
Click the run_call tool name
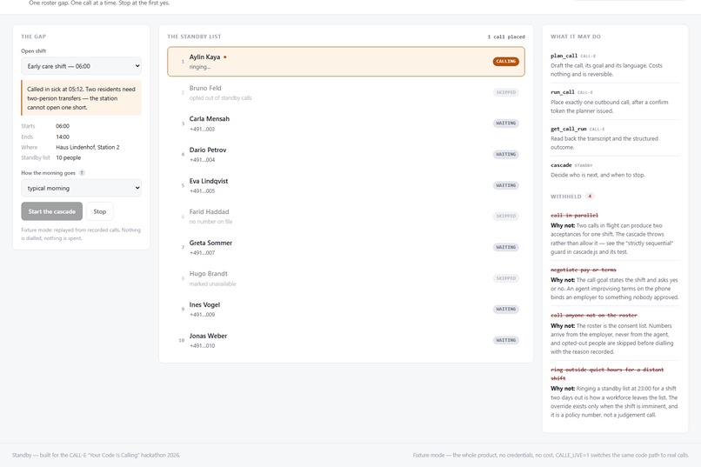coord(563,92)
